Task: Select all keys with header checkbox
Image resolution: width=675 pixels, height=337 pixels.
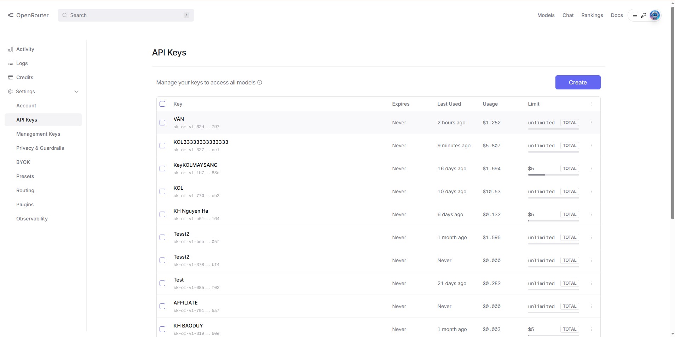Action: click(x=162, y=104)
